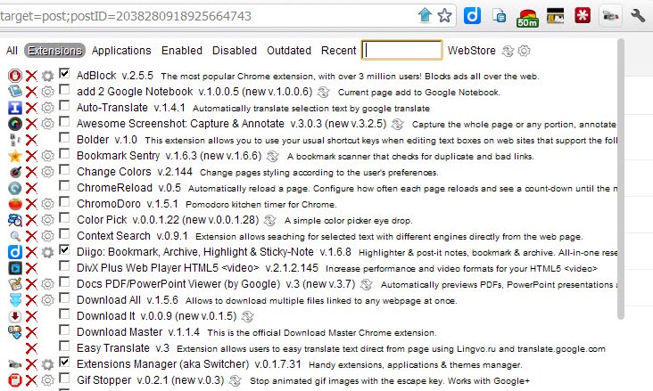Click Color Pick extension name

tap(102, 220)
